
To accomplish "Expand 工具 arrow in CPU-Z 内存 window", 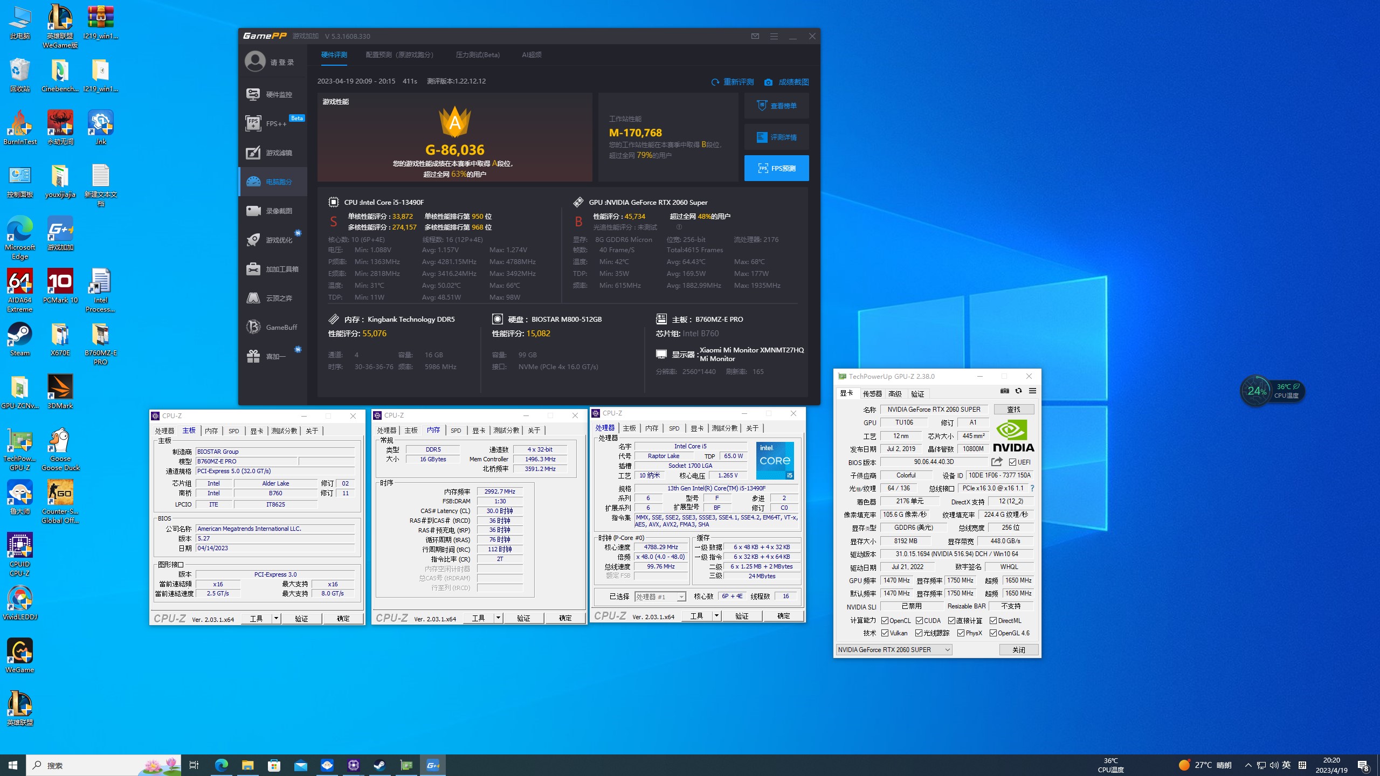I will [x=498, y=618].
